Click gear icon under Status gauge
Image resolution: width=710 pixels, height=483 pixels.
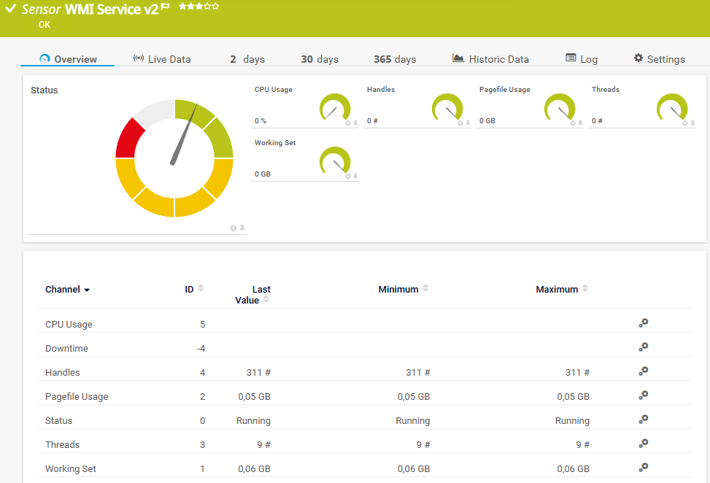pyautogui.click(x=234, y=228)
